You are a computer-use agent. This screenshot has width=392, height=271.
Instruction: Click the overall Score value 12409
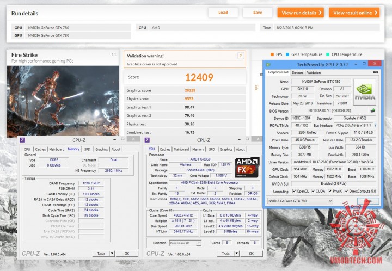tap(199, 77)
